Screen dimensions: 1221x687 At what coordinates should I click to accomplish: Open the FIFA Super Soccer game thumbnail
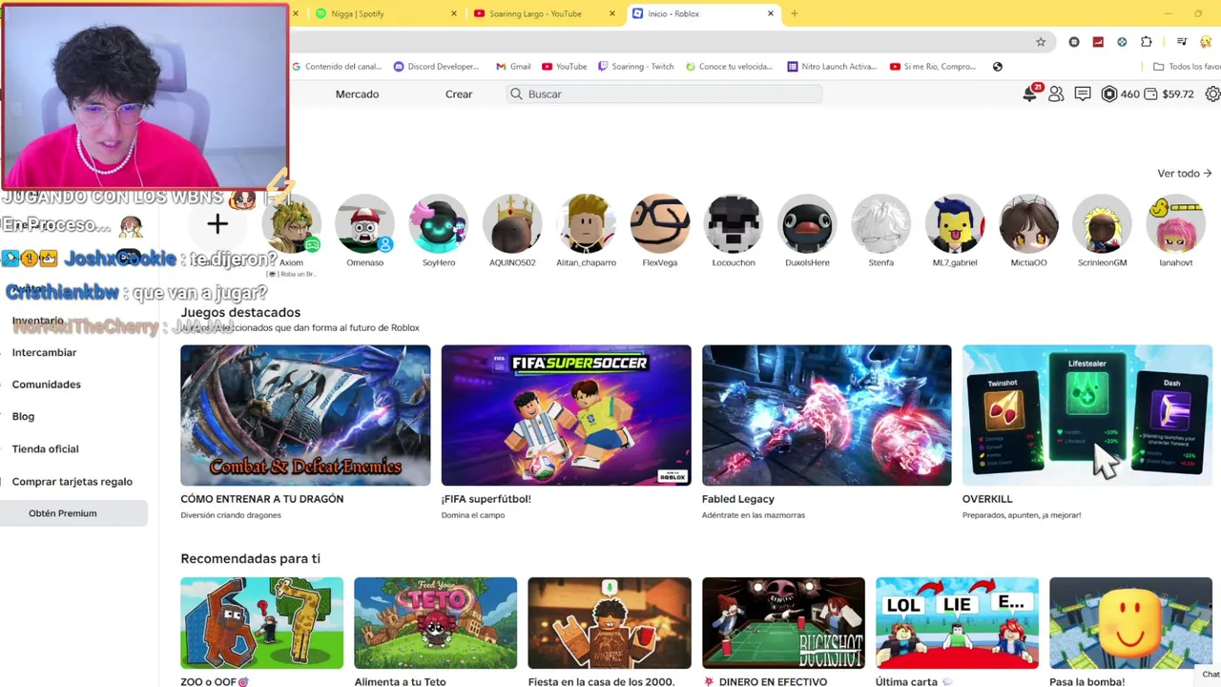pos(566,415)
